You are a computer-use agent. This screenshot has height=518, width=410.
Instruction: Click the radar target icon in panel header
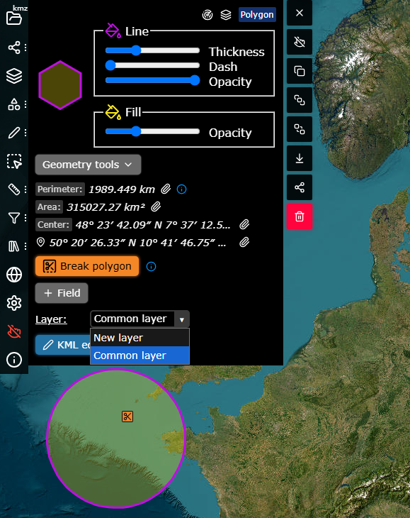pyautogui.click(x=207, y=15)
